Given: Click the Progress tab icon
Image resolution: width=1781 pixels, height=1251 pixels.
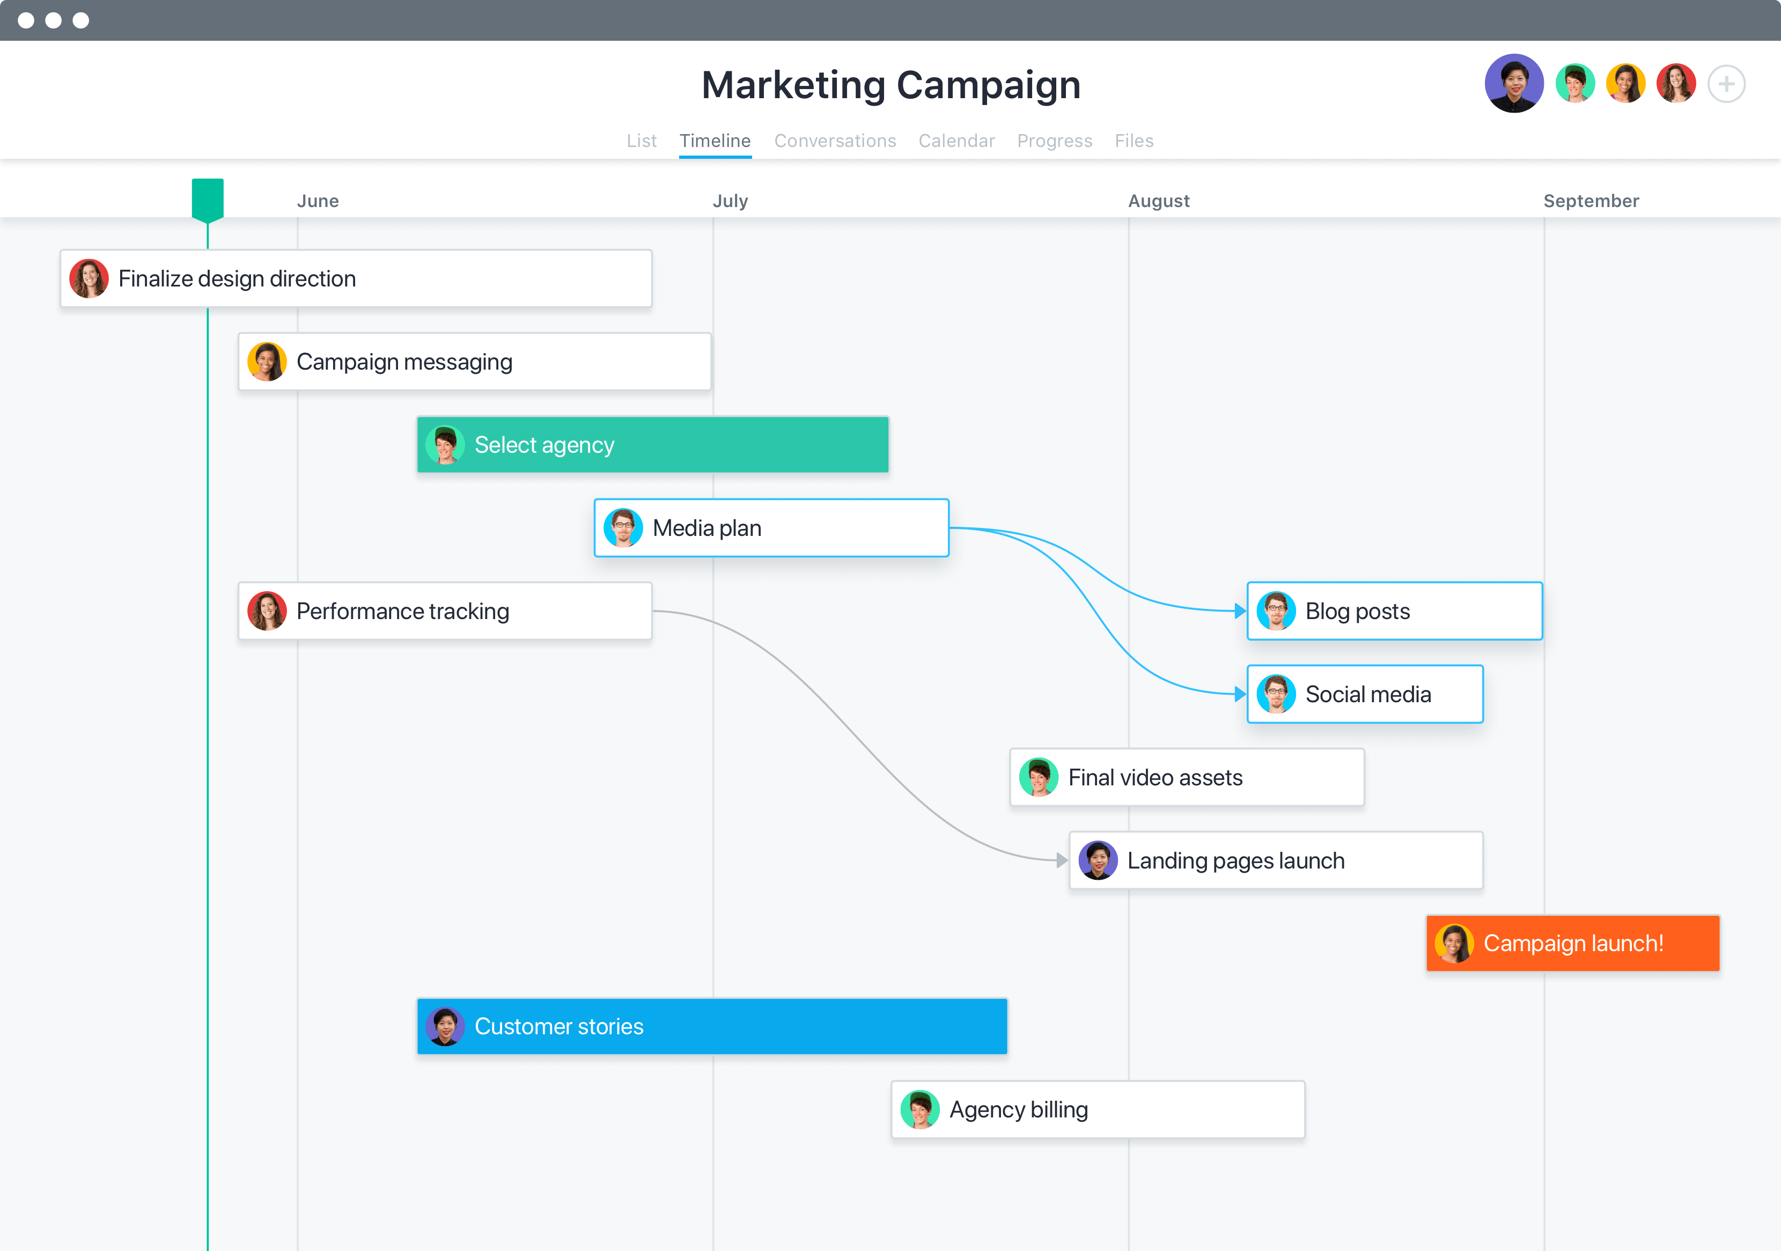Looking at the screenshot, I should pos(1053,139).
